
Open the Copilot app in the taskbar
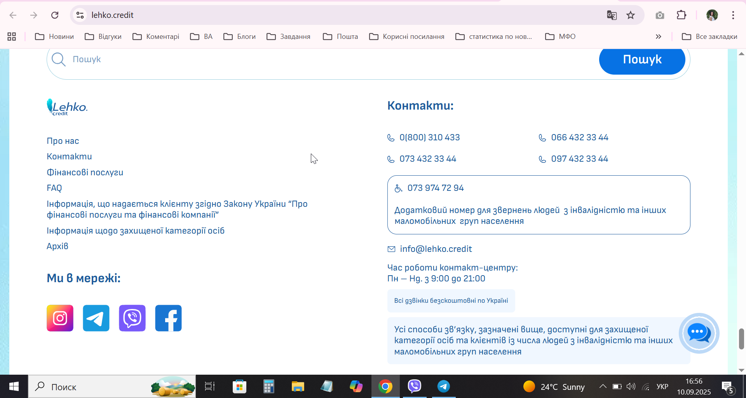point(356,386)
